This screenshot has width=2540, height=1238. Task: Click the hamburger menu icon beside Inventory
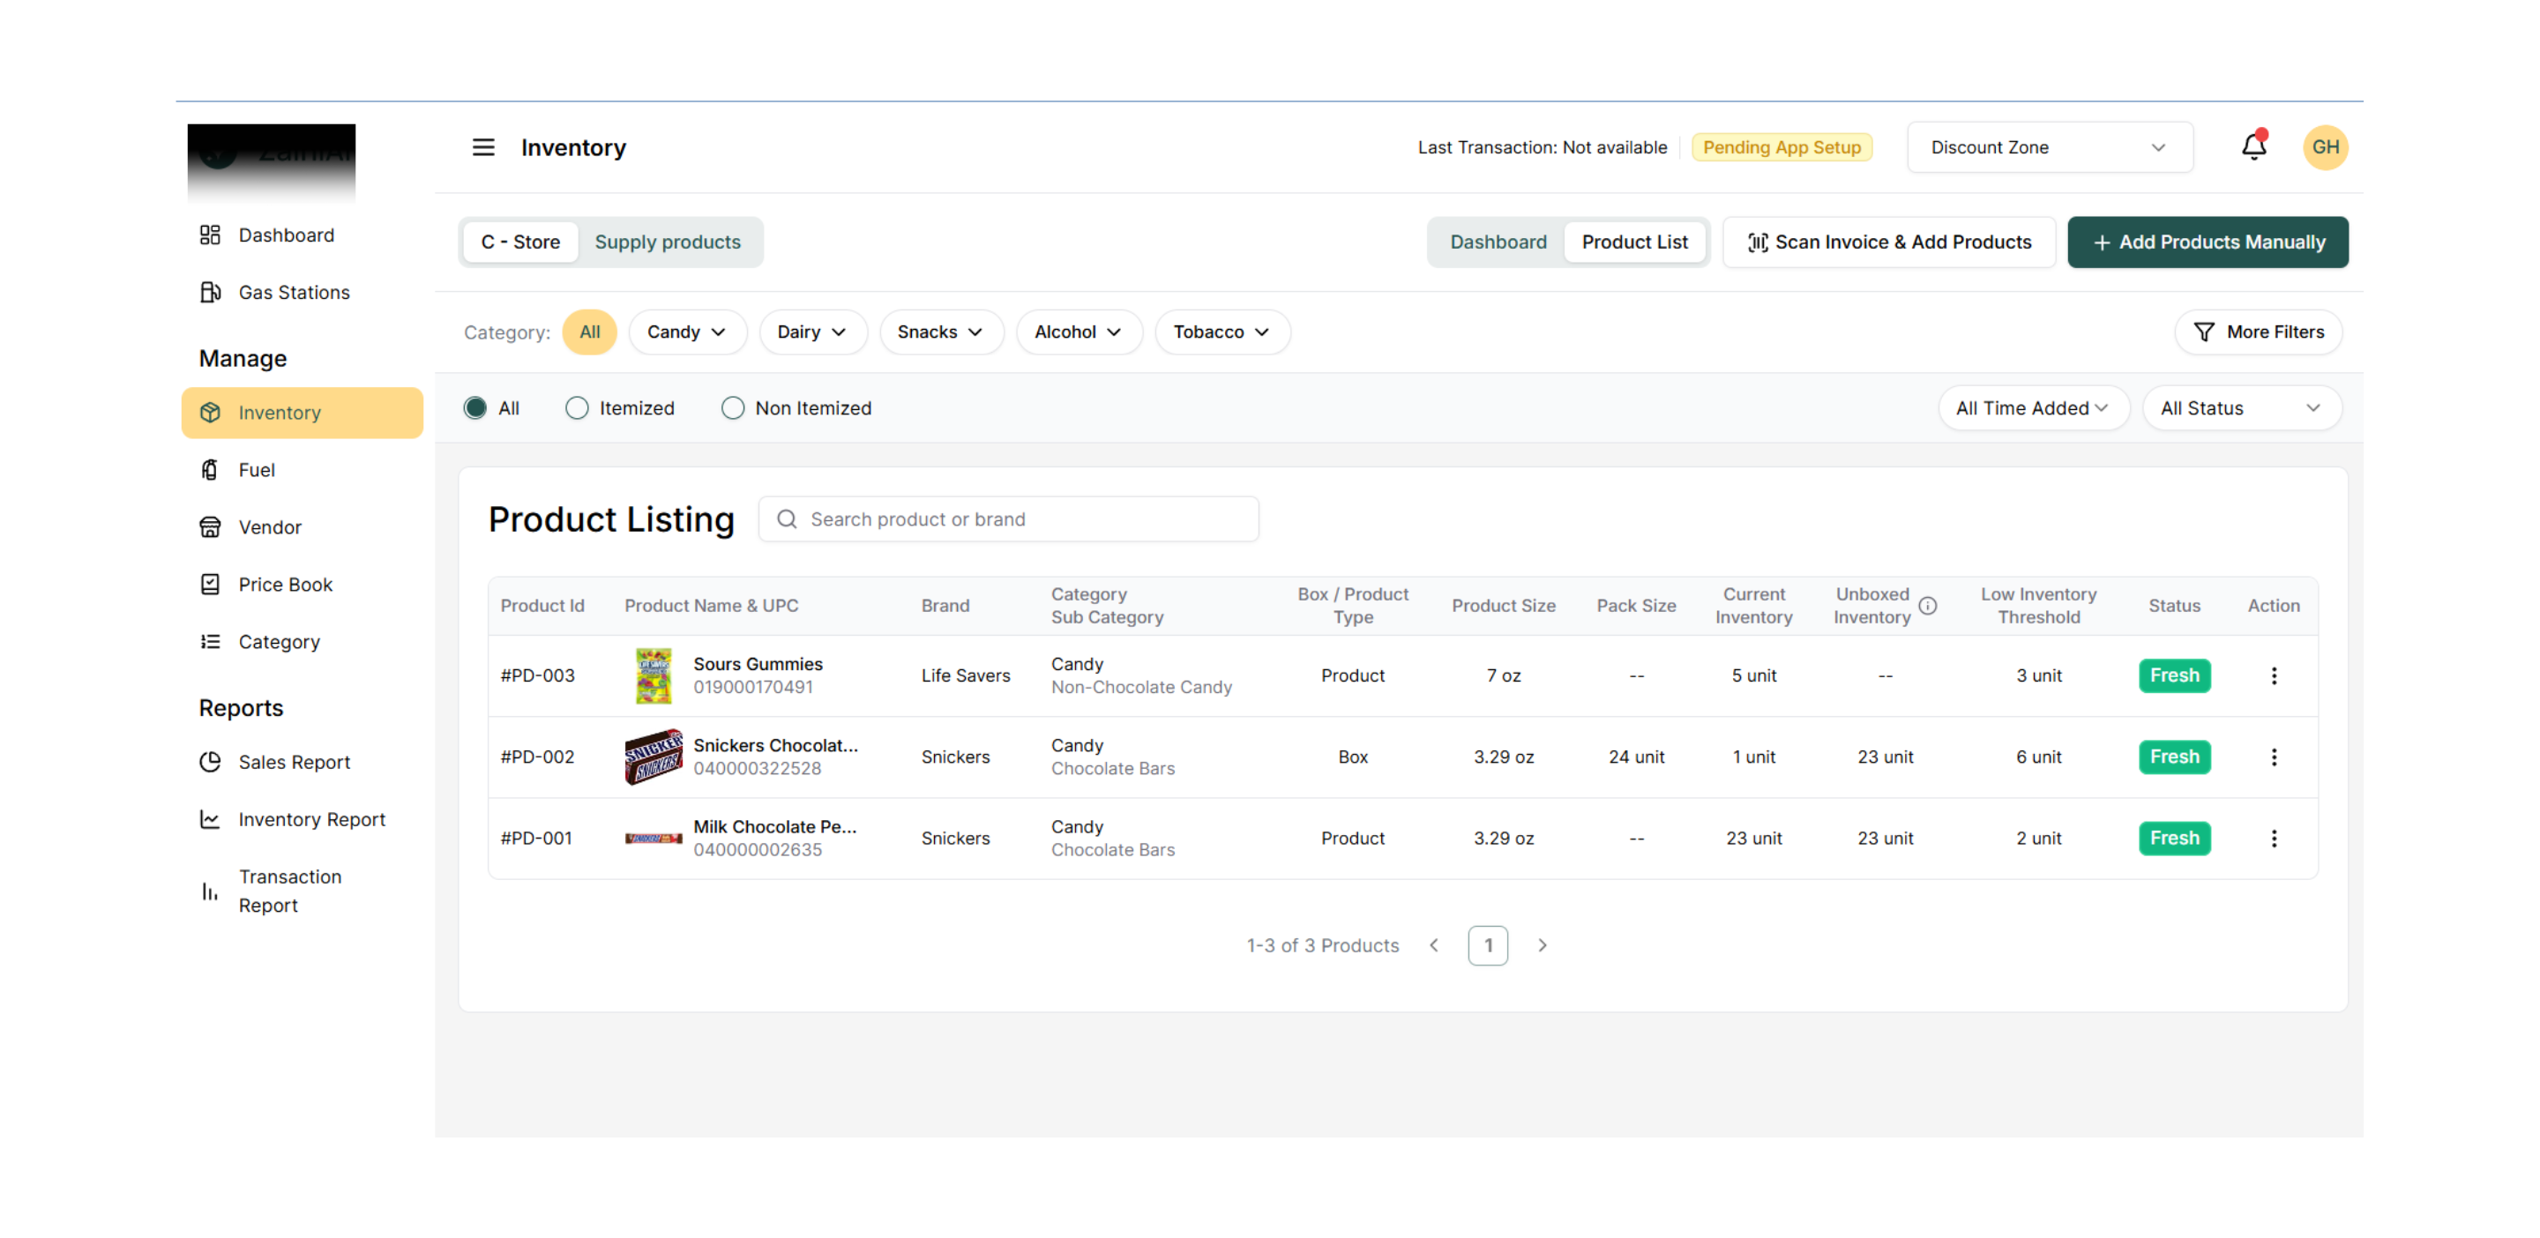click(482, 147)
